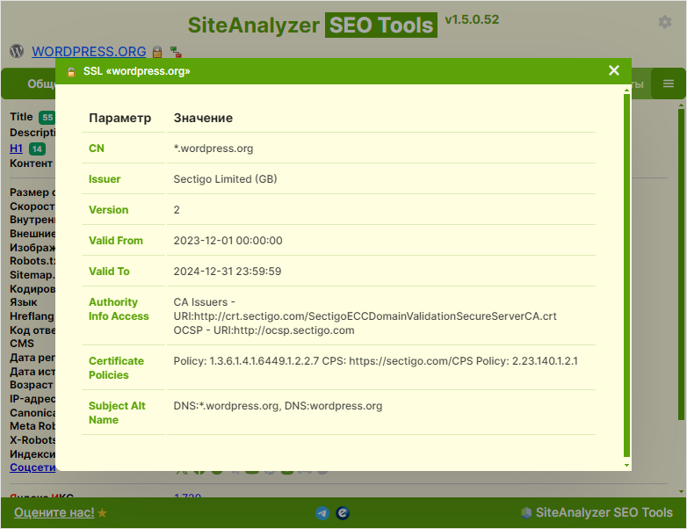Open the Telegram channel icon in footer
Image resolution: width=687 pixels, height=529 pixels.
pyautogui.click(x=322, y=512)
